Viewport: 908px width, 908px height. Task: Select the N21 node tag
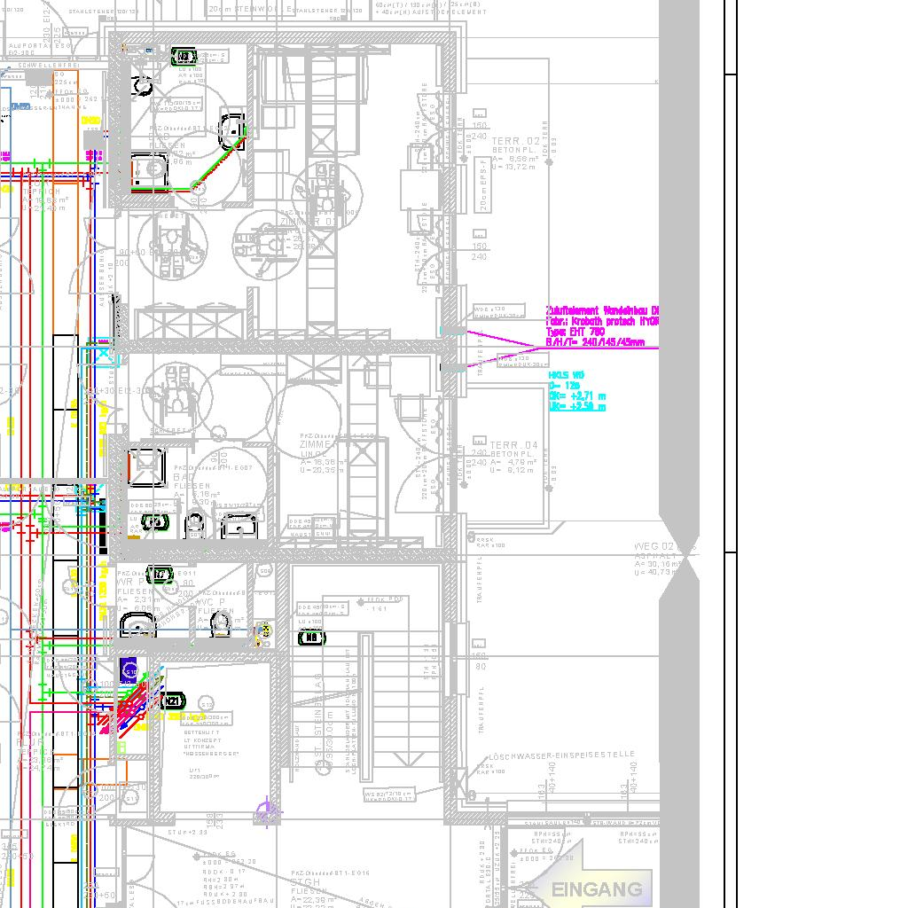174,701
